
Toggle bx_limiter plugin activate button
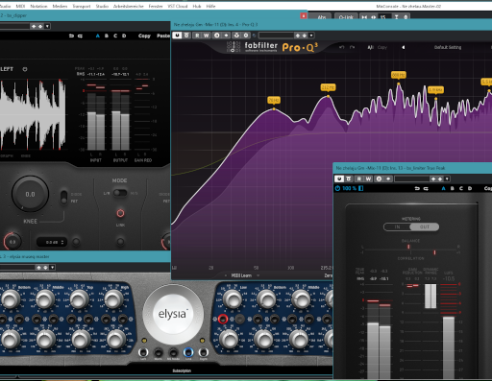(339, 179)
